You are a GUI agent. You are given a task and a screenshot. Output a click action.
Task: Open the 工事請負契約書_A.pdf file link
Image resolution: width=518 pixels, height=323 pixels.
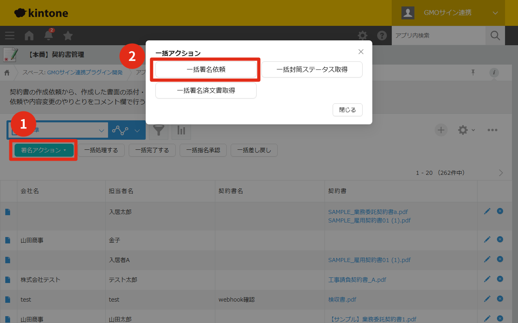coord(357,279)
